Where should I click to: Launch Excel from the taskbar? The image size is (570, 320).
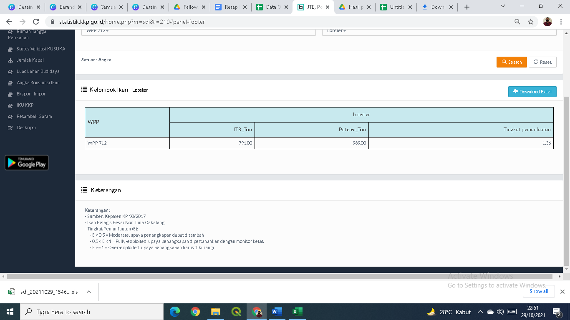[297, 312]
